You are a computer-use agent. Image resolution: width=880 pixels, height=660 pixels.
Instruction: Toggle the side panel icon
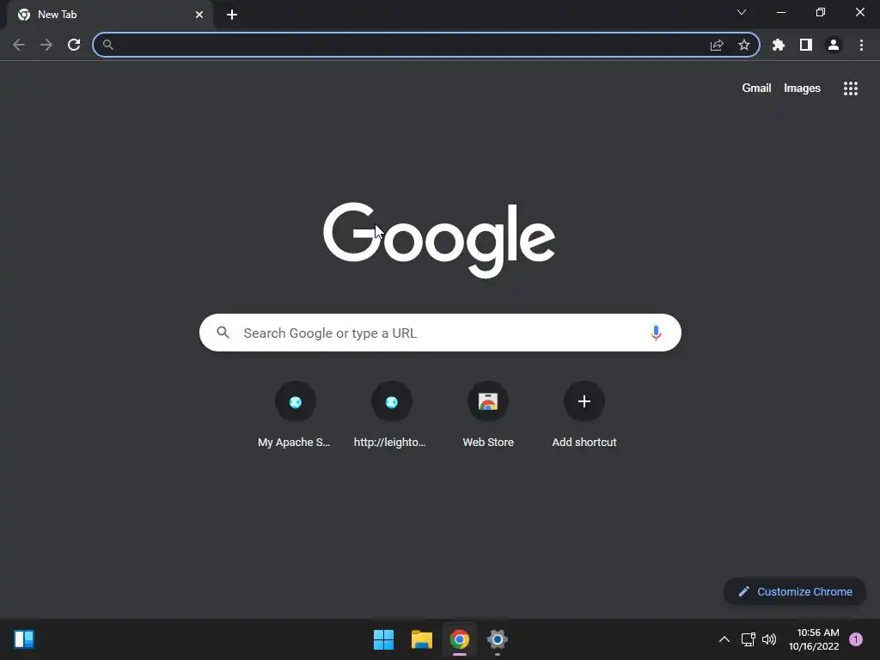806,45
